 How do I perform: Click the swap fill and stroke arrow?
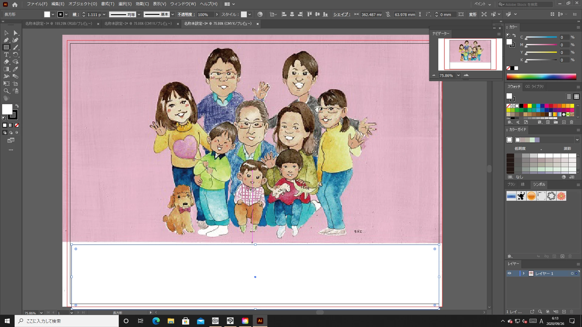pyautogui.click(x=17, y=106)
